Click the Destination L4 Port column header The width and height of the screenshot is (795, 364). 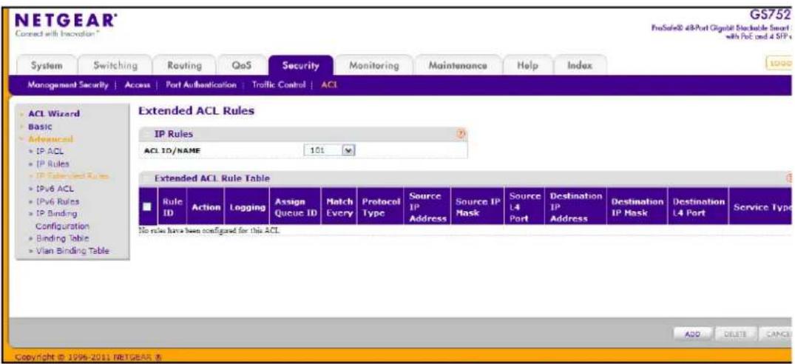(698, 207)
